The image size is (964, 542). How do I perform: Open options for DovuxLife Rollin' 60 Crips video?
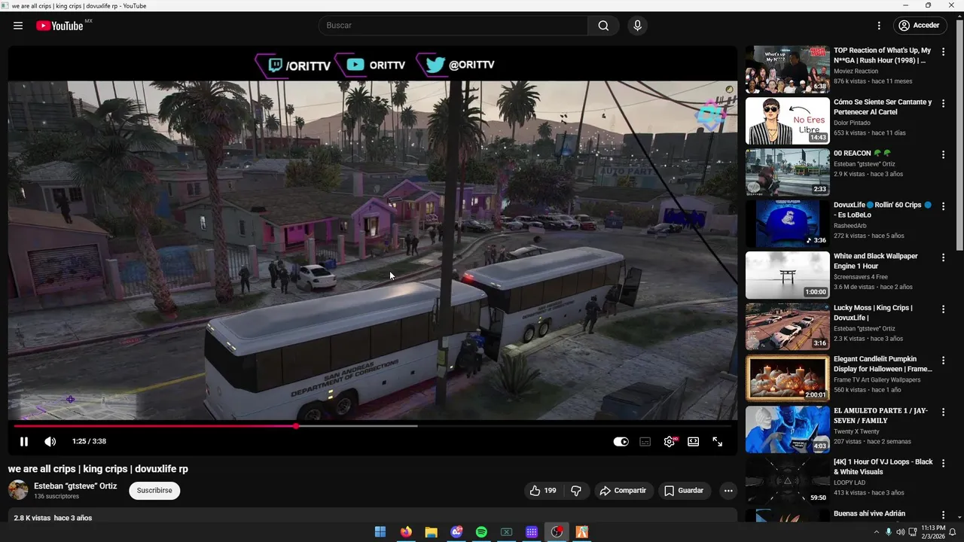943,206
